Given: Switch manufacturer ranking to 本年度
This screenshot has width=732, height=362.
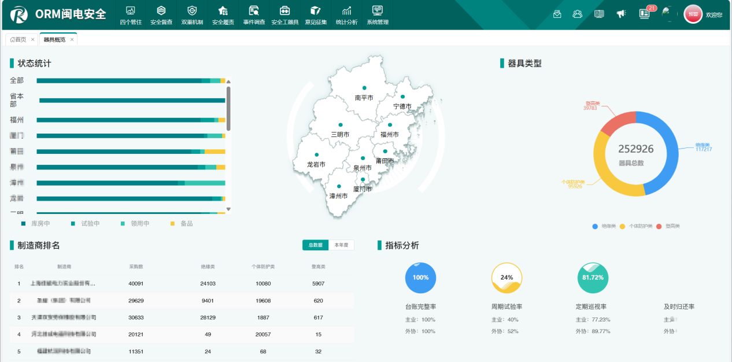Looking at the screenshot, I should pyautogui.click(x=341, y=245).
